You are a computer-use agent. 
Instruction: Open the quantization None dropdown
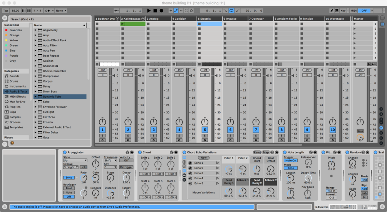coord(61,11)
